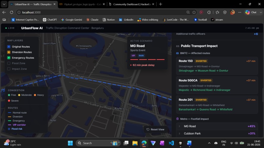Image resolution: width=264 pixels, height=148 pixels.
Task: Switch to the Flipkart prototype Colab tab
Action: point(82,4)
